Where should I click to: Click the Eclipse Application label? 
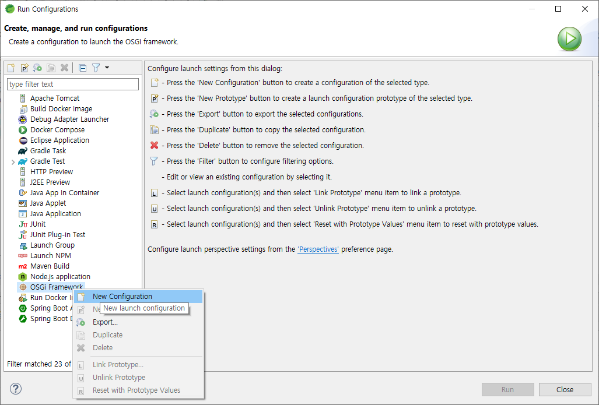(x=59, y=140)
